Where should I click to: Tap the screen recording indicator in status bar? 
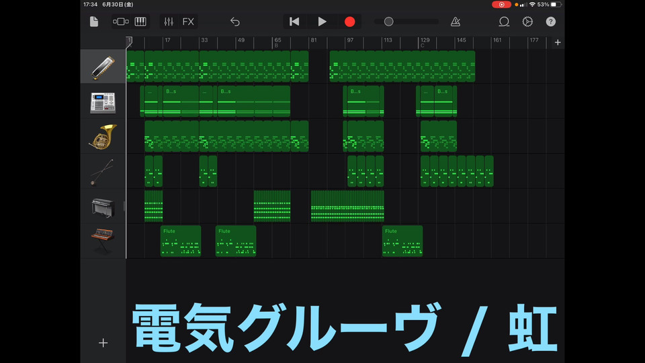501,5
